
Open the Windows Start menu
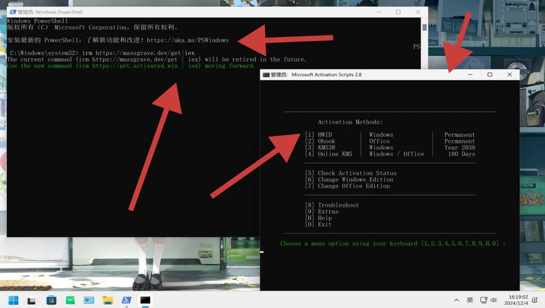(13, 300)
